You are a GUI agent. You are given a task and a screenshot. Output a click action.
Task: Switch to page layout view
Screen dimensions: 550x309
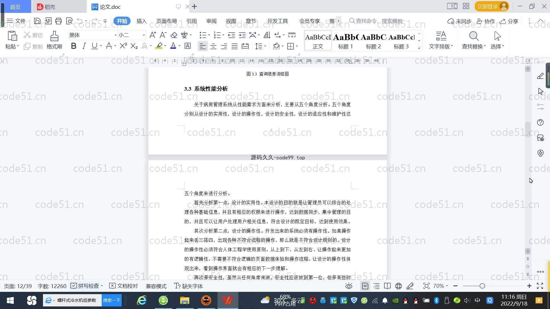[365, 286]
